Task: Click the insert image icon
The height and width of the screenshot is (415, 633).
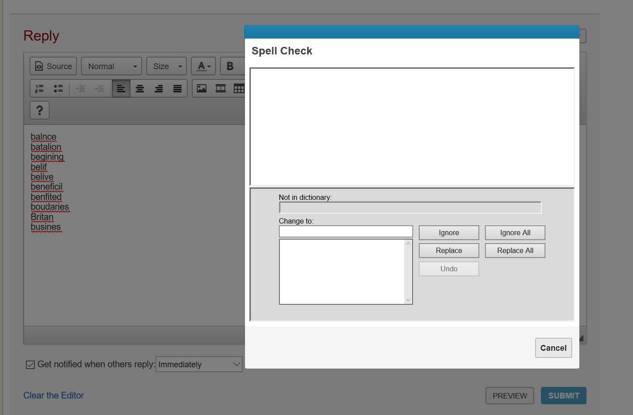Action: tap(202, 88)
